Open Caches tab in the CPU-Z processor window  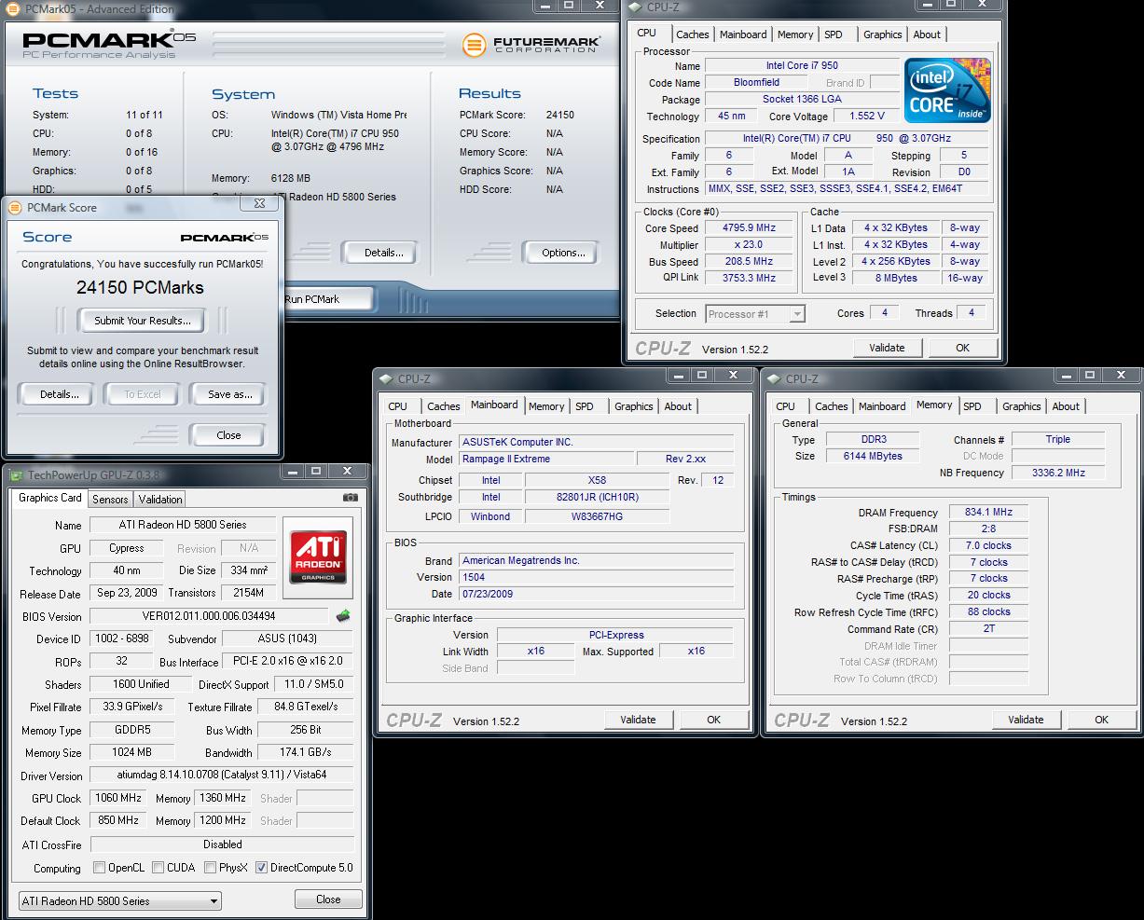click(693, 34)
